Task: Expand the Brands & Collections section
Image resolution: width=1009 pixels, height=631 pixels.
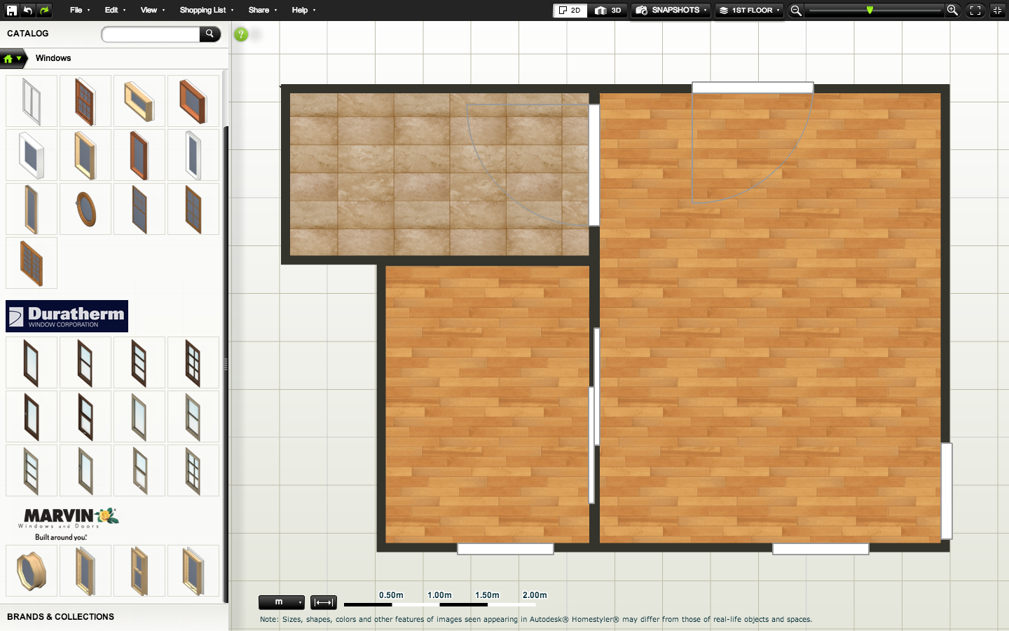Action: pyautogui.click(x=61, y=617)
